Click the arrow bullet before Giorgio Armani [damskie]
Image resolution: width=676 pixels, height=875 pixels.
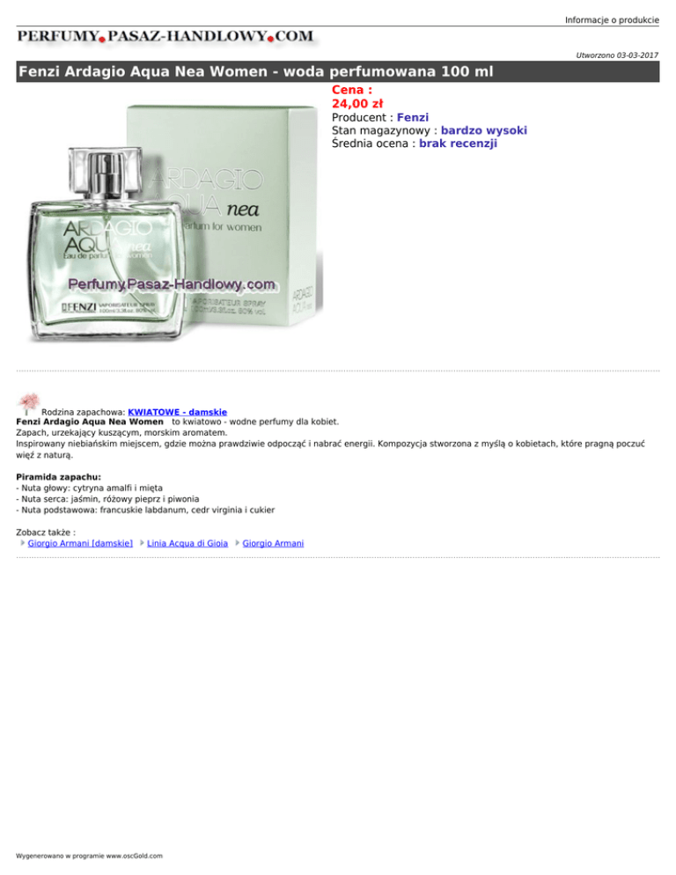(x=22, y=543)
